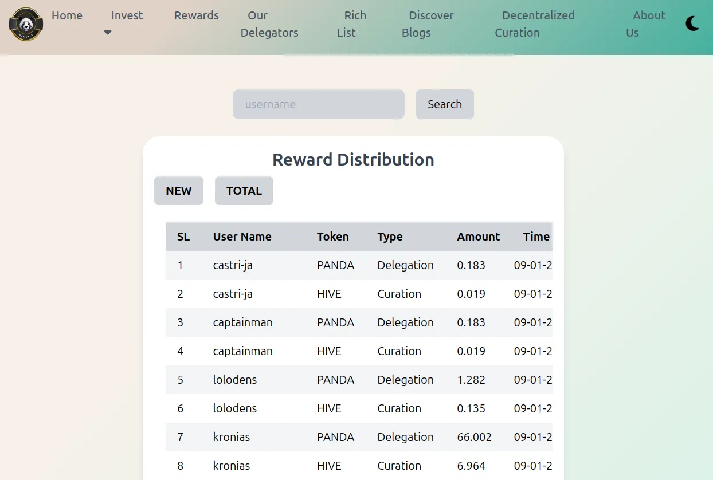
Task: Click amount 0.183 in row 1
Action: pyautogui.click(x=471, y=265)
